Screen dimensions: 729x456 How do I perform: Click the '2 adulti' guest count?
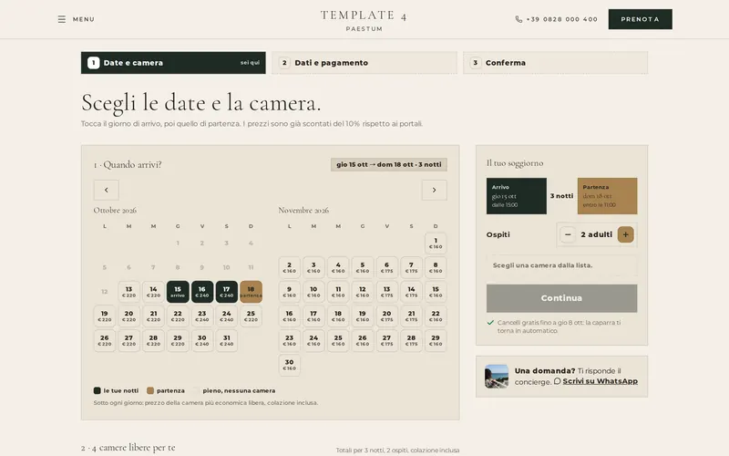point(597,234)
